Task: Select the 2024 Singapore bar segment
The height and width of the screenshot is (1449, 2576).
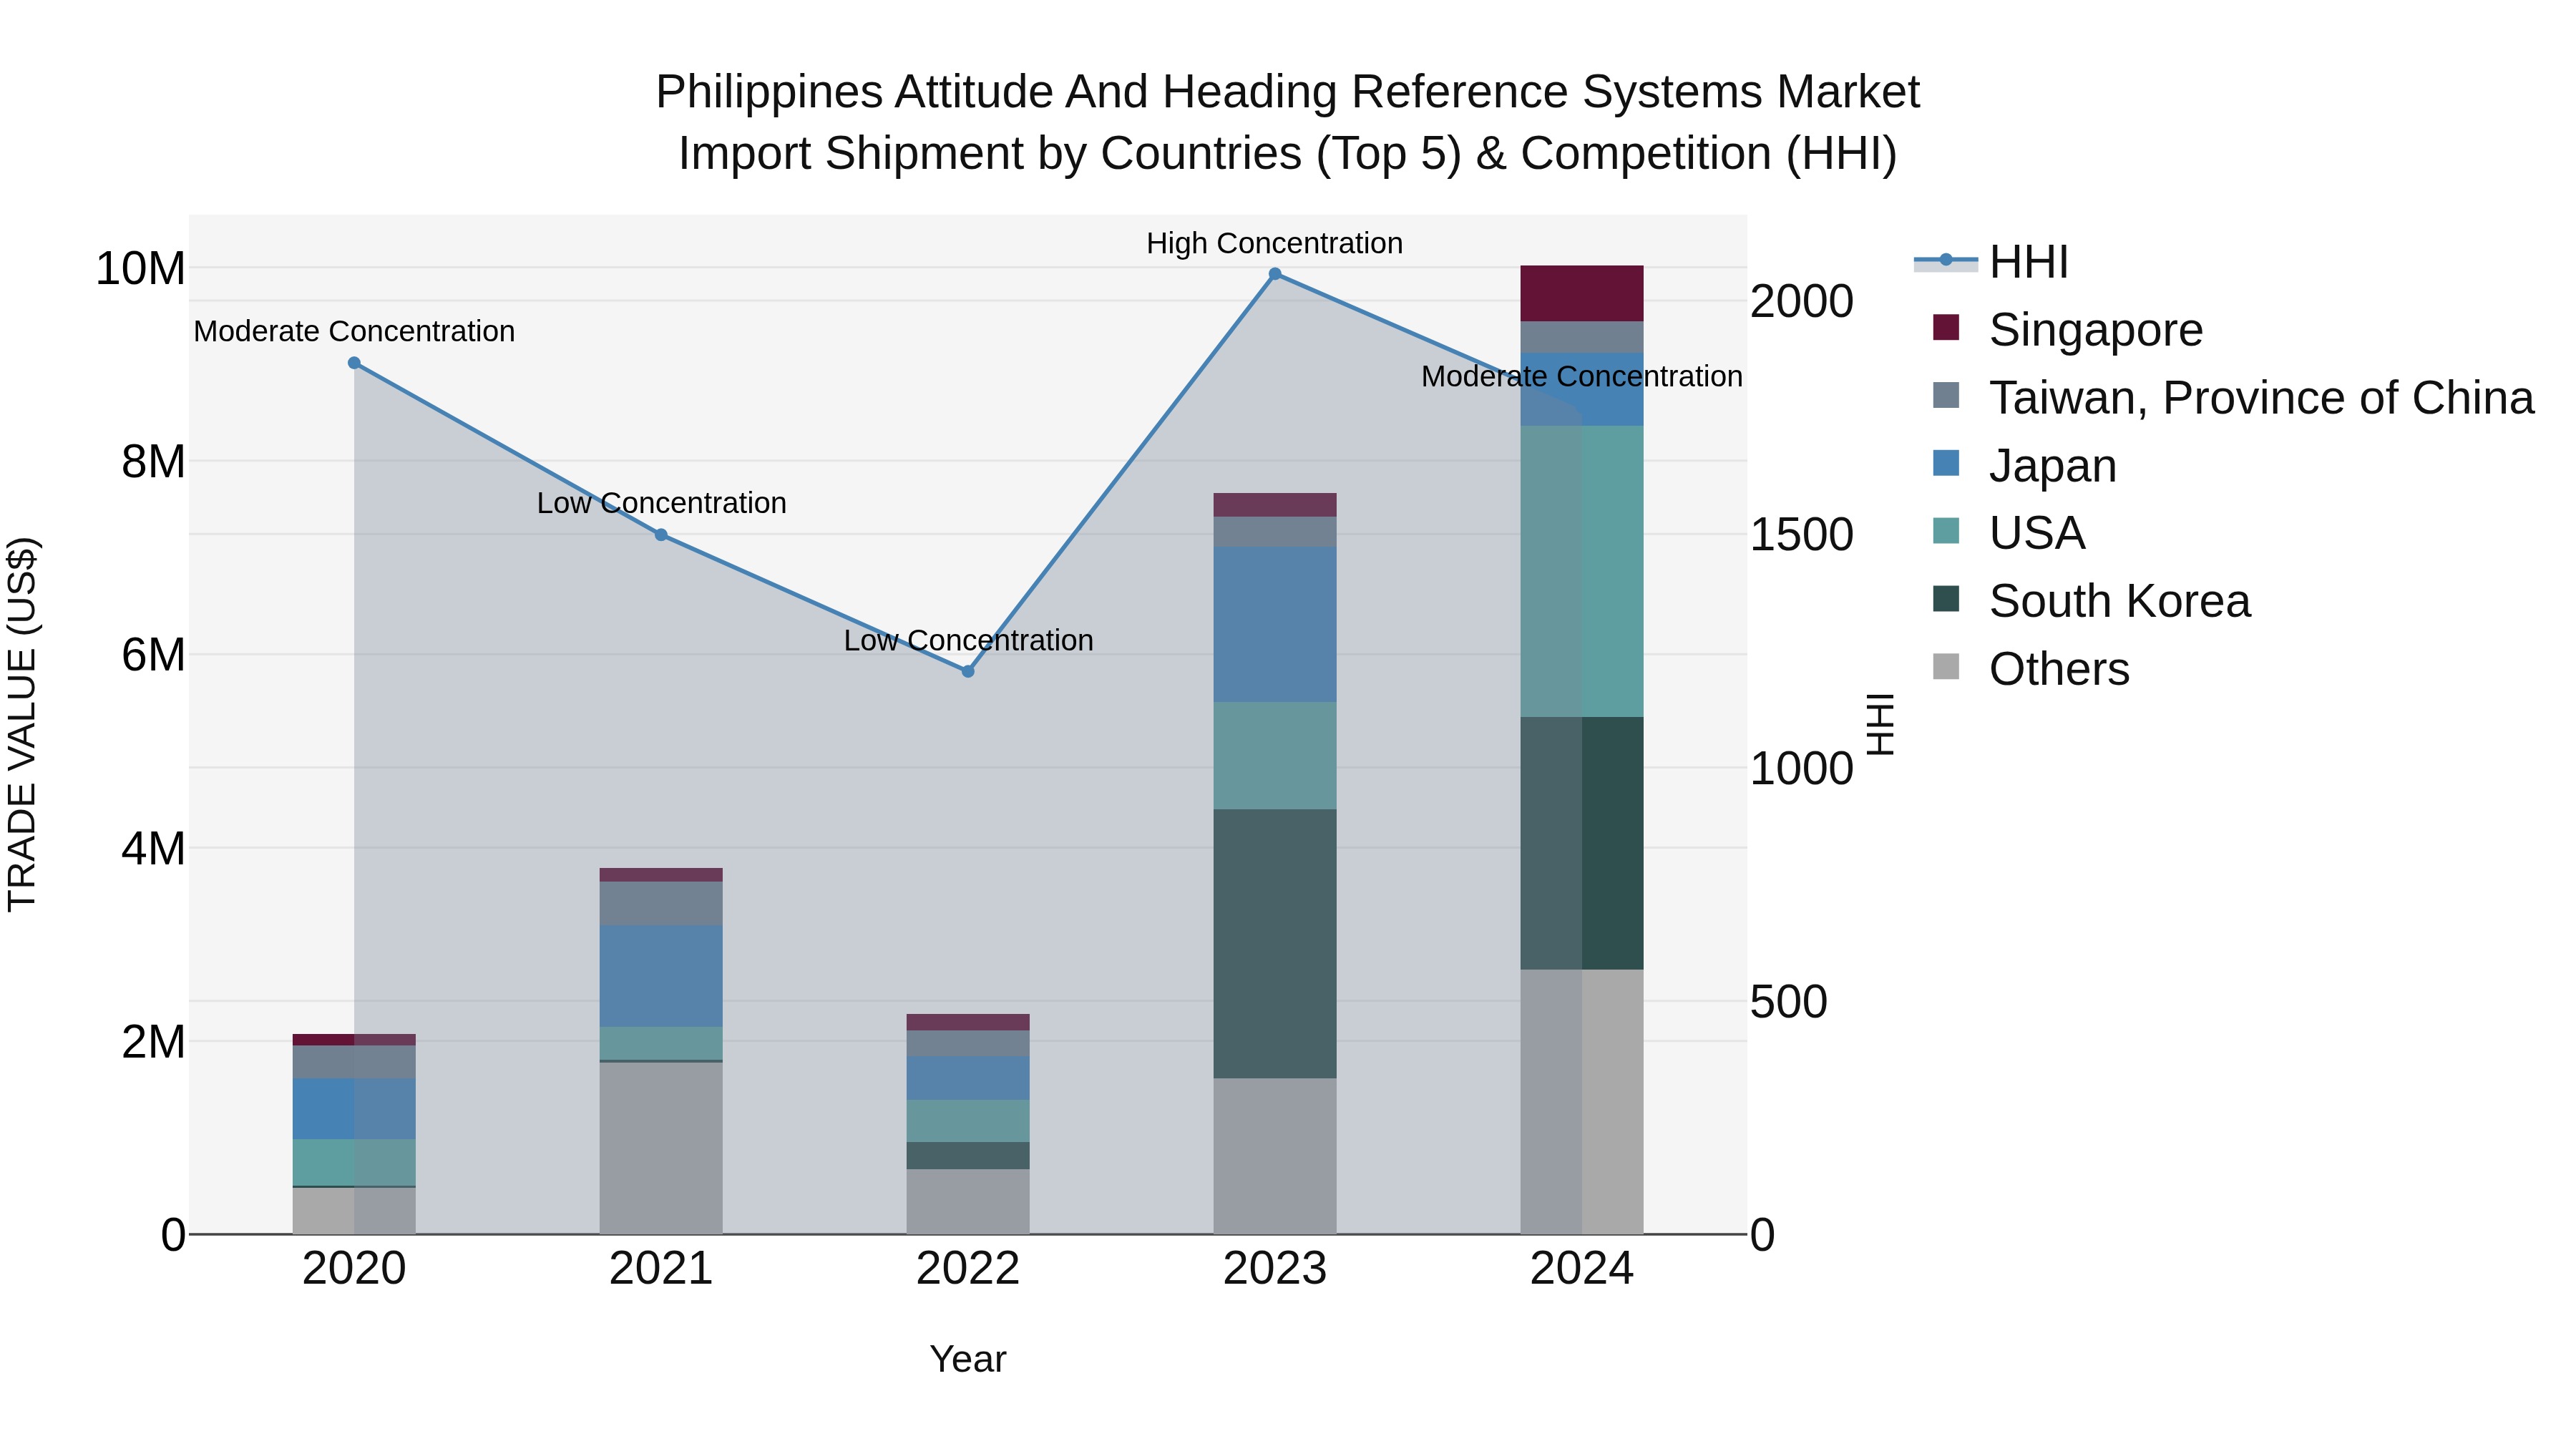Action: coord(1582,293)
